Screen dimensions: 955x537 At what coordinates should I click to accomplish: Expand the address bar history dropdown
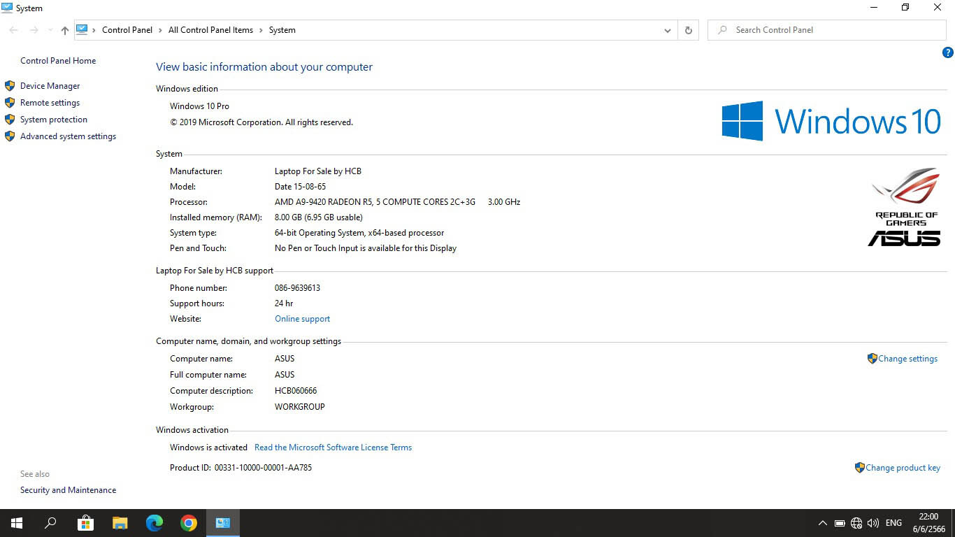click(x=668, y=30)
